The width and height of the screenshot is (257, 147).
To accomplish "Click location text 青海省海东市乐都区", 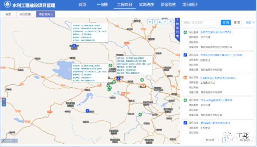I will pos(211,92).
